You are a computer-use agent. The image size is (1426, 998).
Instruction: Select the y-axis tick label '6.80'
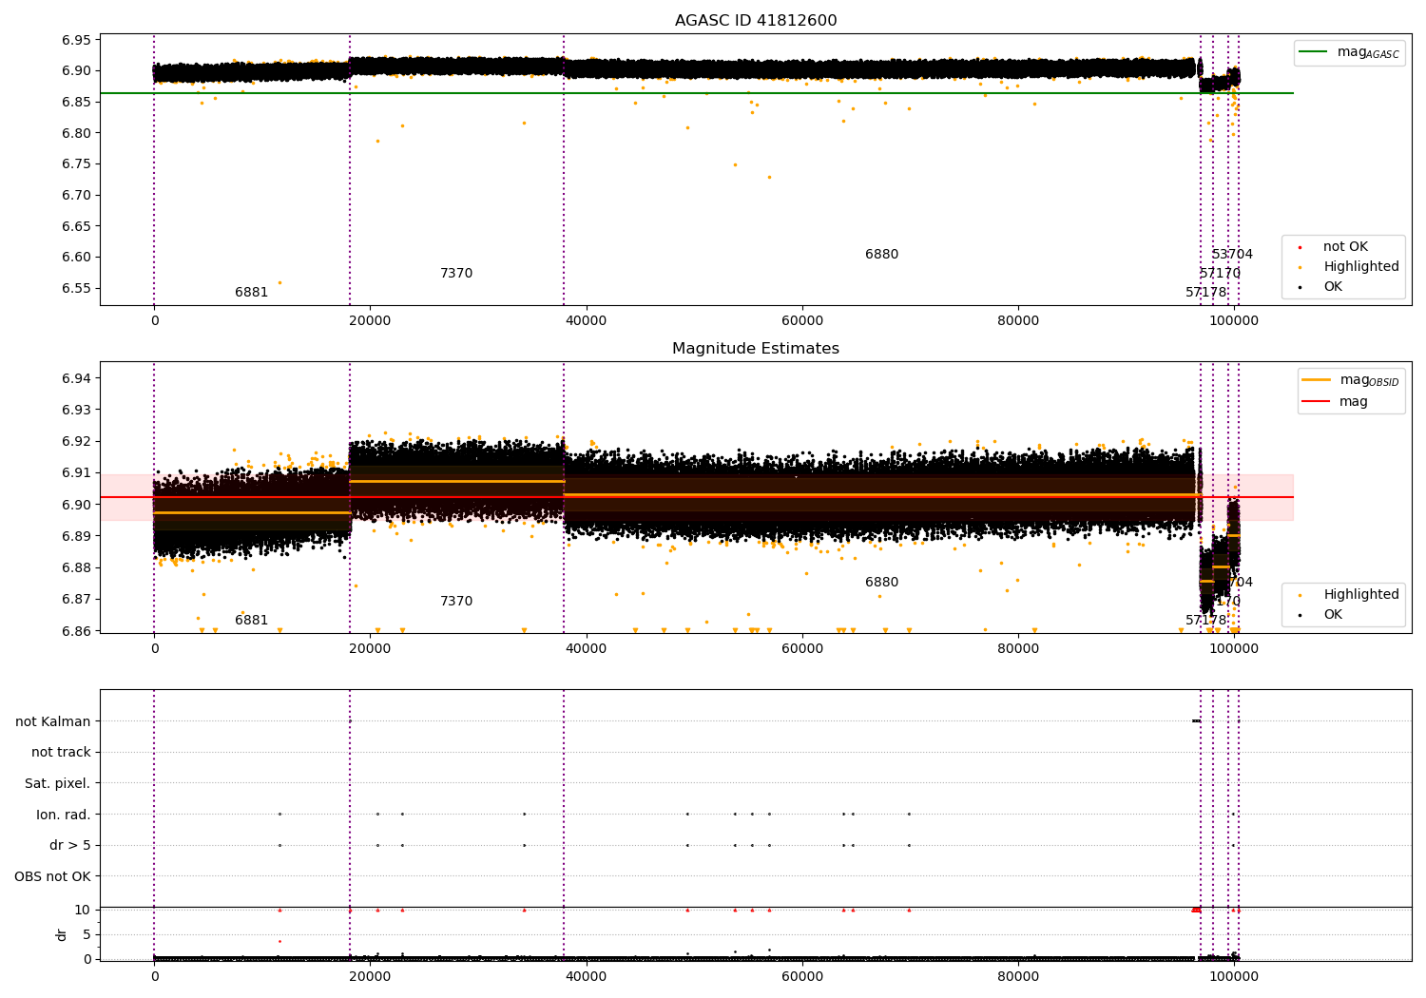pyautogui.click(x=77, y=133)
